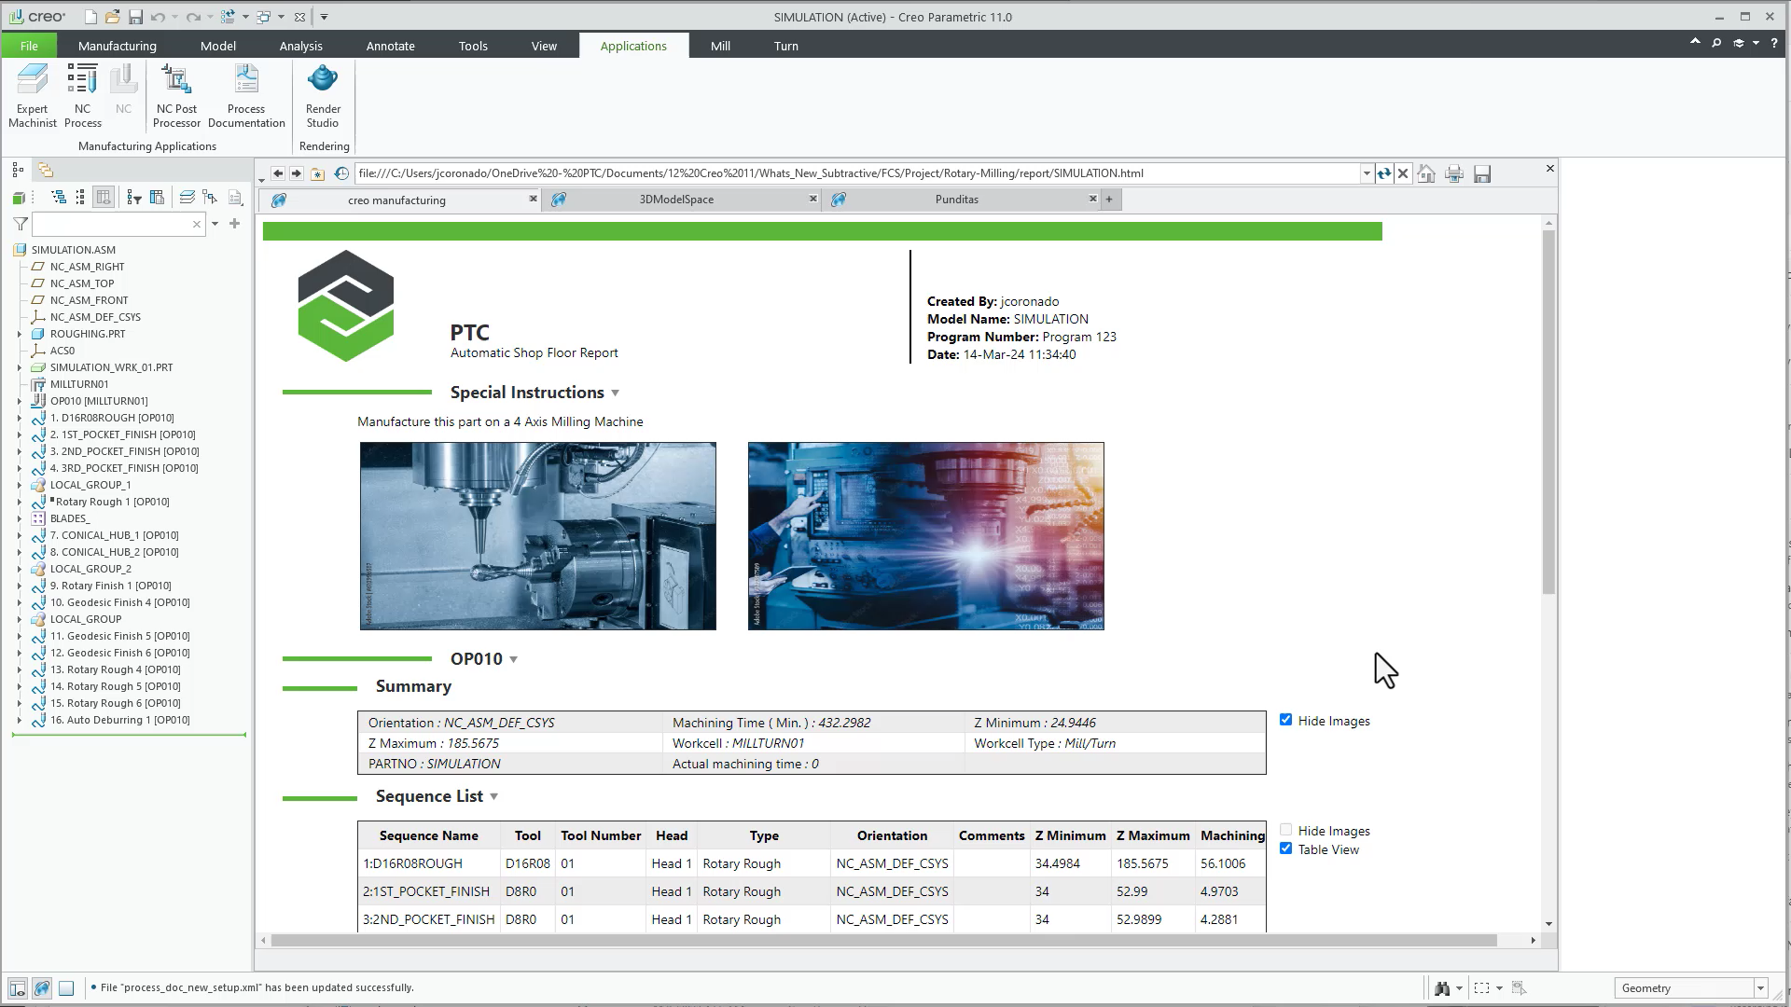Select 16. Auto Deburring 1 tree item
This screenshot has height=1007, width=1791.
(120, 720)
